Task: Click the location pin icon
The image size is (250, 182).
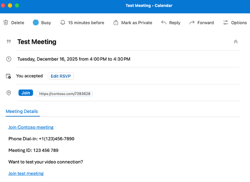Action: coord(9,93)
